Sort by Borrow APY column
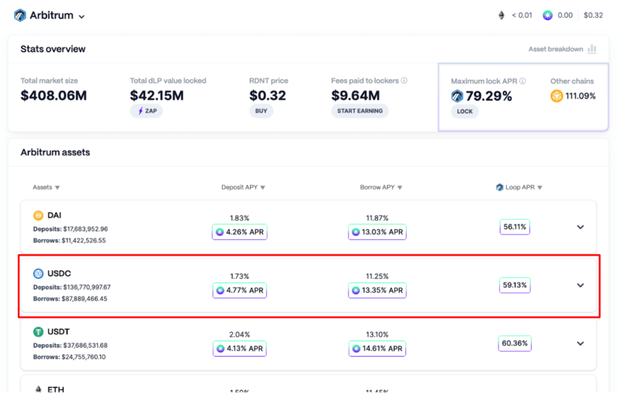Image resolution: width=621 pixels, height=418 pixels. [381, 187]
